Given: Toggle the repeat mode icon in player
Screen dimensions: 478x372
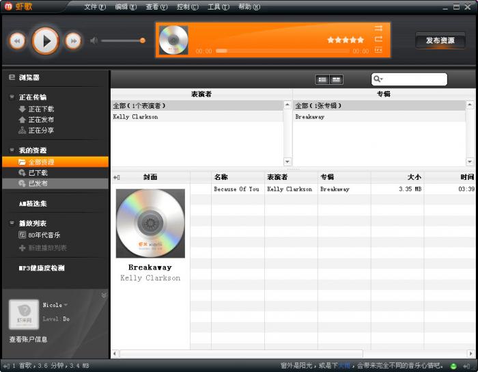Looking at the screenshot, I should coord(378,39).
